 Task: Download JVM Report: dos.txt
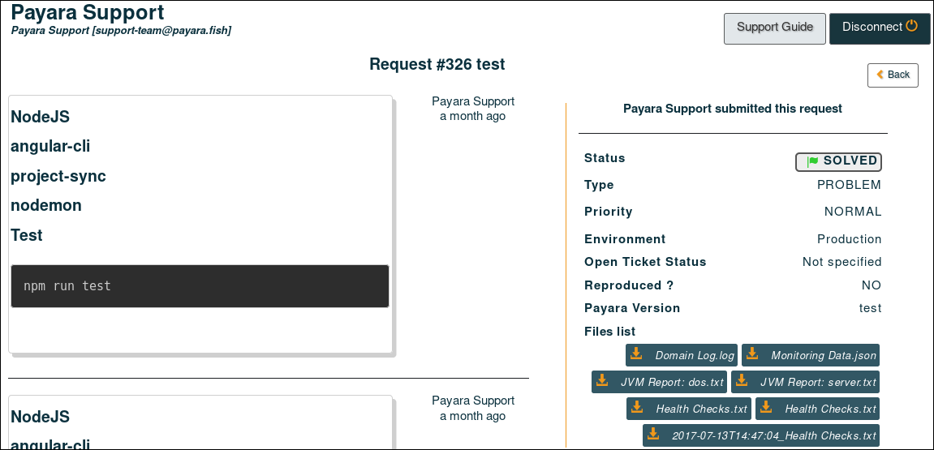point(660,382)
